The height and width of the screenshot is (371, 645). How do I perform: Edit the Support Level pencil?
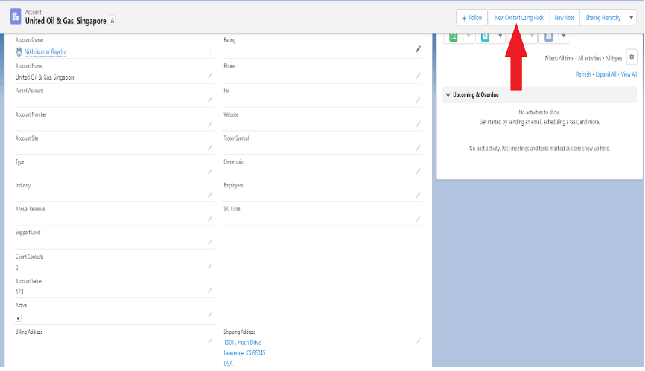[x=210, y=242]
